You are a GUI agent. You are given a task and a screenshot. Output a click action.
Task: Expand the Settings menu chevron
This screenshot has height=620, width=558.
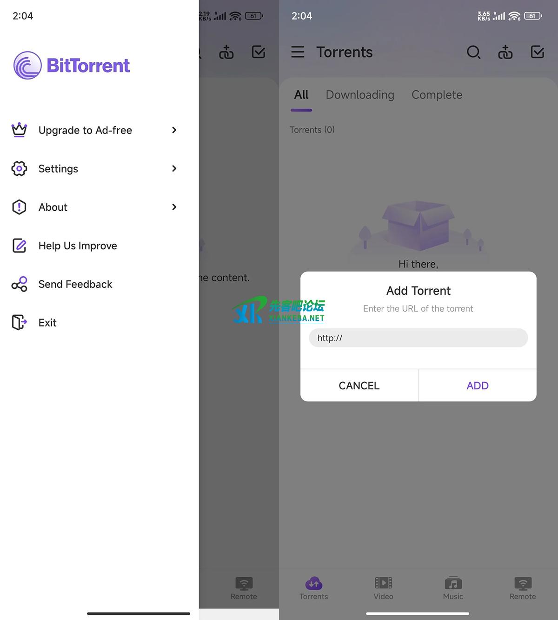click(x=174, y=168)
